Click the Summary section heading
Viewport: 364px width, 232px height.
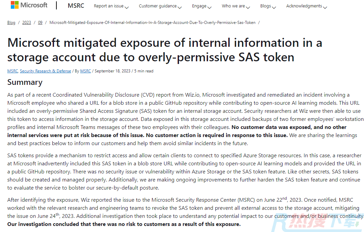coord(25,82)
